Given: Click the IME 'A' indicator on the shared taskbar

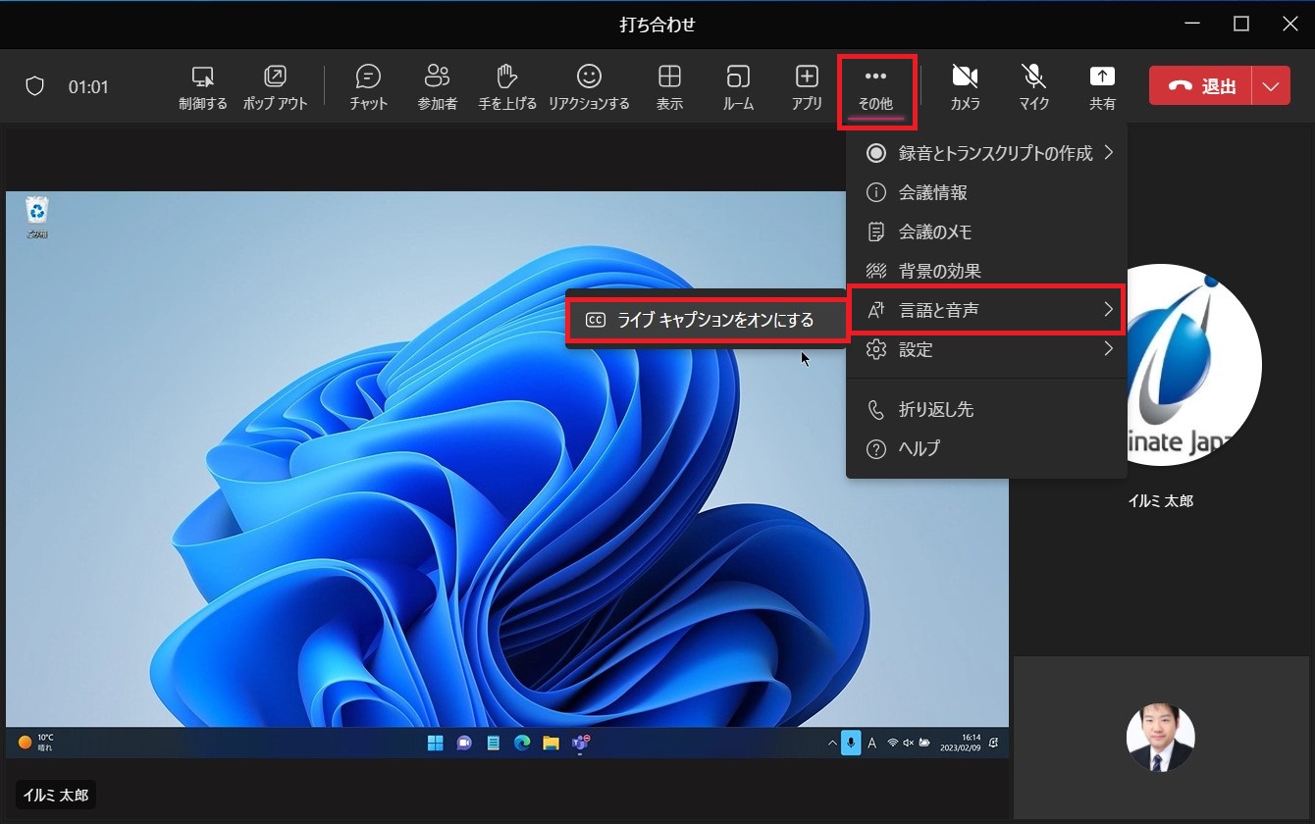Looking at the screenshot, I should [x=871, y=743].
